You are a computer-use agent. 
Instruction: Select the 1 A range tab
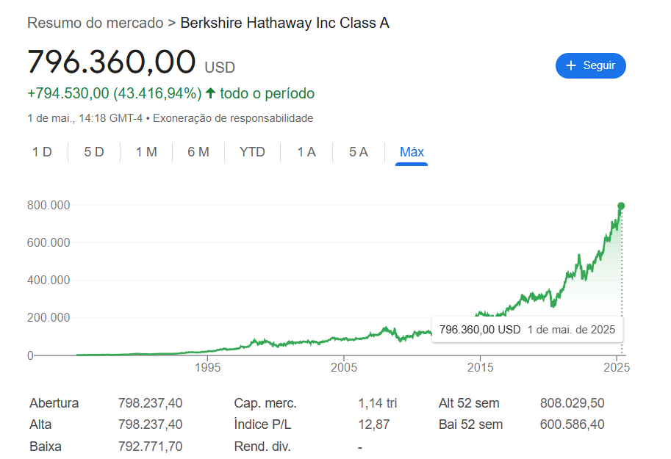coord(306,152)
